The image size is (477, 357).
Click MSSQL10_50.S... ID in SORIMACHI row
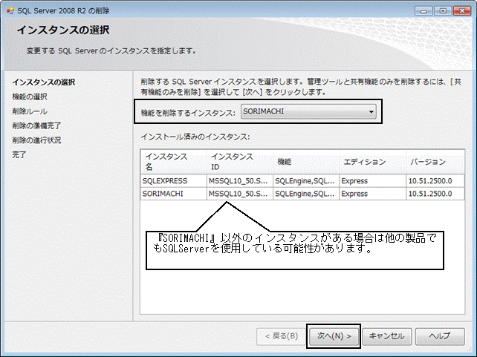(x=240, y=194)
